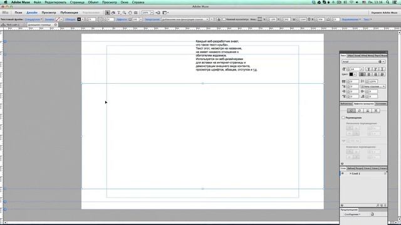This screenshot has height=225, width=401.
Task: Align text right in Text panel
Action: pyautogui.click(x=375, y=74)
